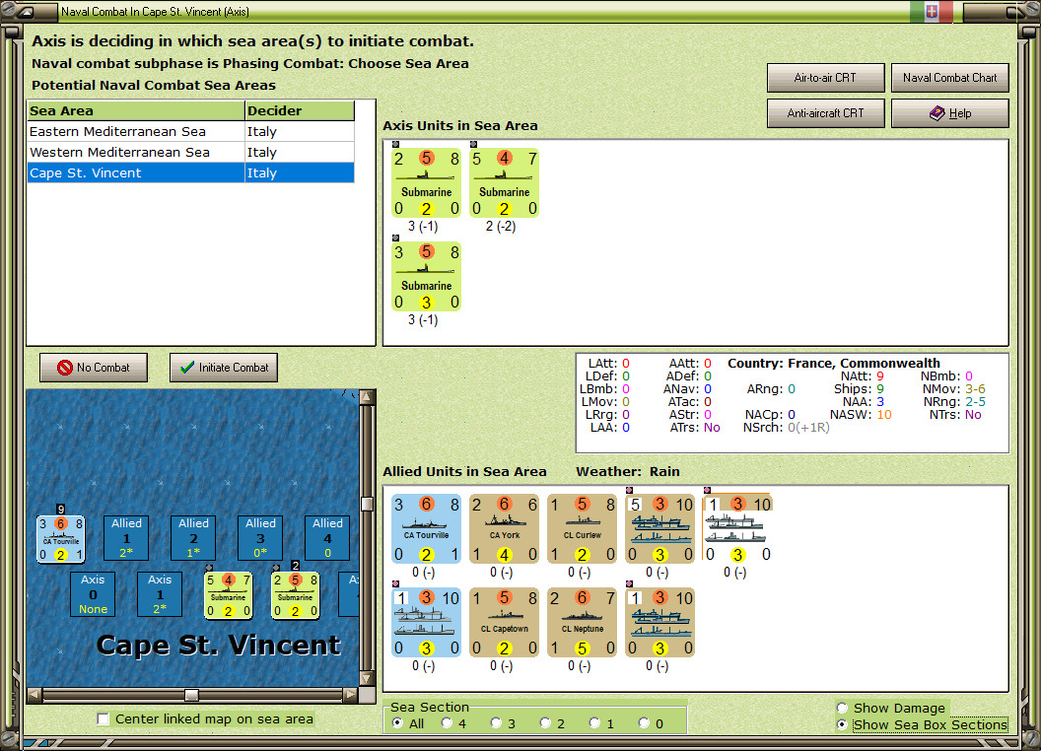Select white convoy counter 1-3-10 in top row
The width and height of the screenshot is (1041, 751).
point(737,529)
